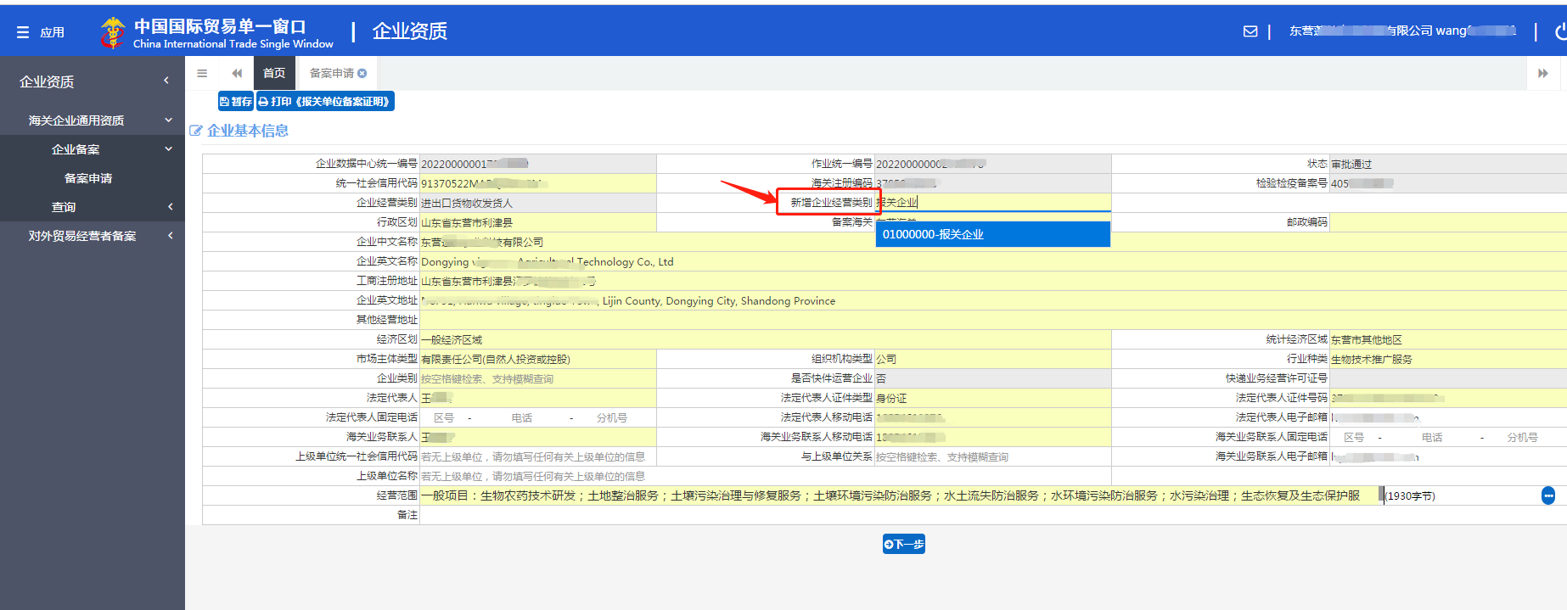Select 01000000-报关企业 from dropdown list

pyautogui.click(x=993, y=234)
